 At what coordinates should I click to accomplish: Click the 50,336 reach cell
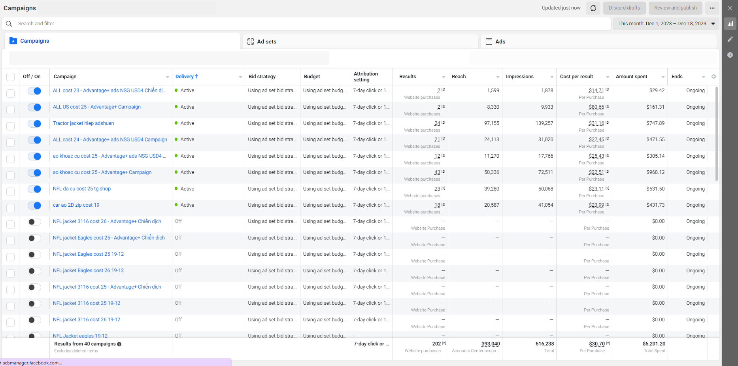coord(492,172)
